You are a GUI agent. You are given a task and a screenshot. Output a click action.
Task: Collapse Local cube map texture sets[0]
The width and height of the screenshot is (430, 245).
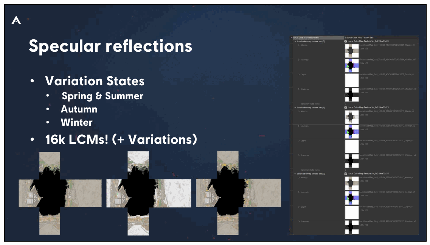pos(295,42)
